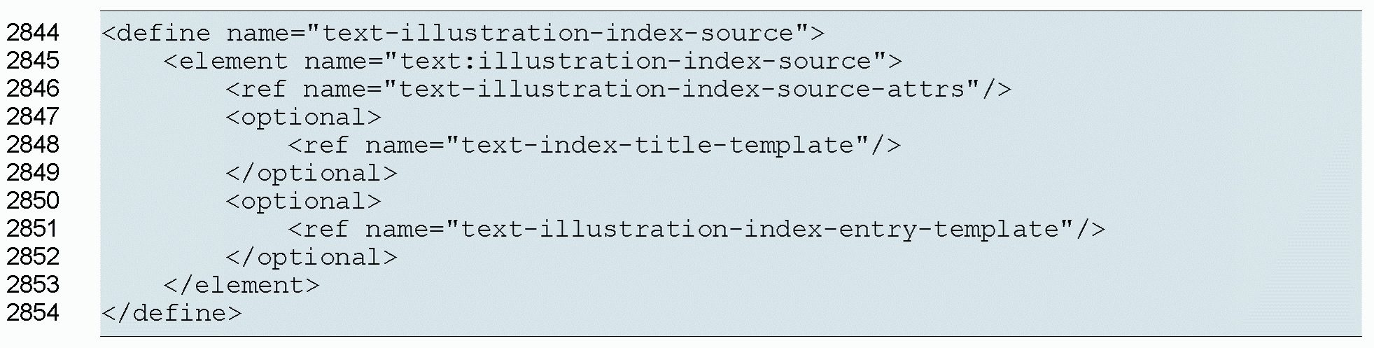This screenshot has height=348, width=1374.
Task: Click line number 2847
Action: coord(33,117)
